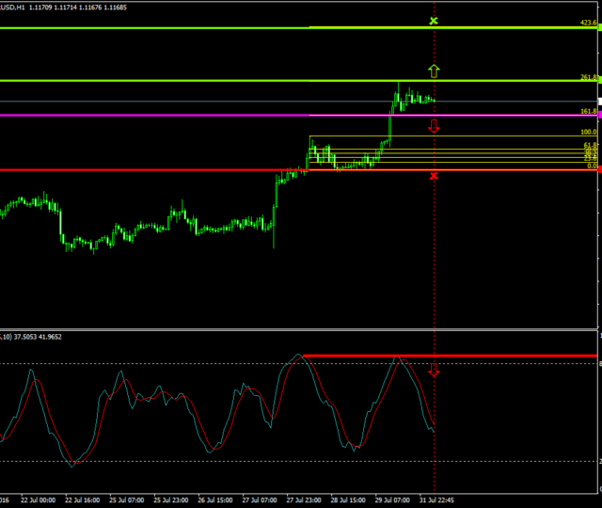Screen dimensions: 602x508
Task: Select the red down arrow in the price chart
Action: pyautogui.click(x=433, y=126)
